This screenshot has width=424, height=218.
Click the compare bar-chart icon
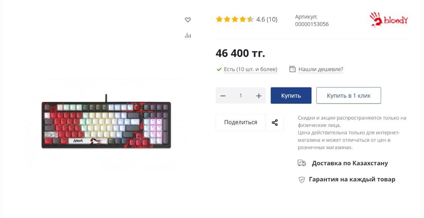[x=188, y=36]
